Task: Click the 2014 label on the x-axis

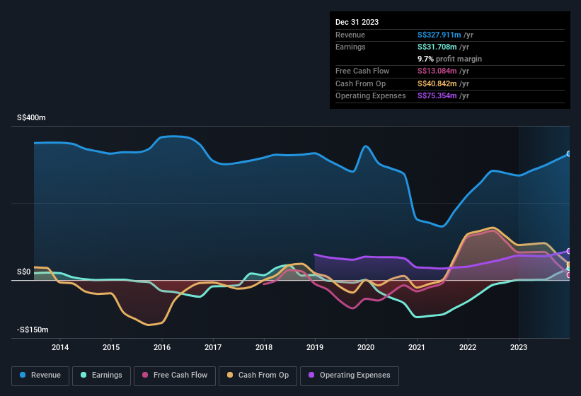Action: point(60,347)
